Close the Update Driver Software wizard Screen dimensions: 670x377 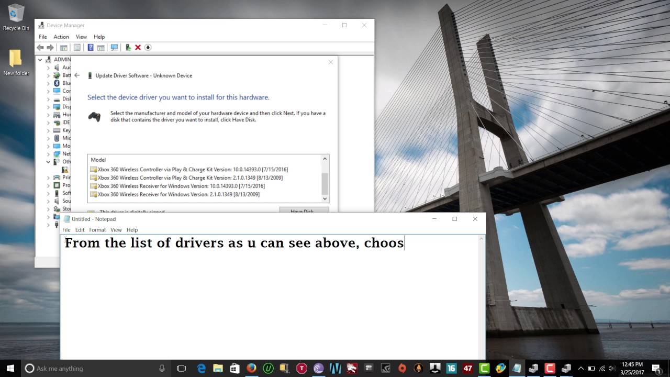331,62
